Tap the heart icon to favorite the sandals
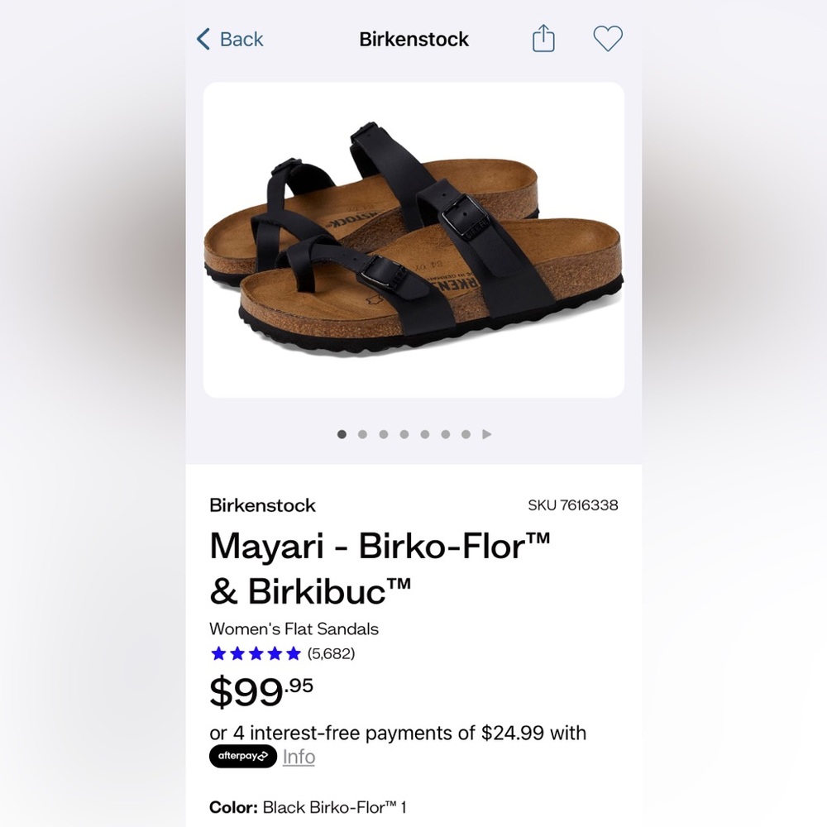This screenshot has height=827, width=827. (x=608, y=38)
